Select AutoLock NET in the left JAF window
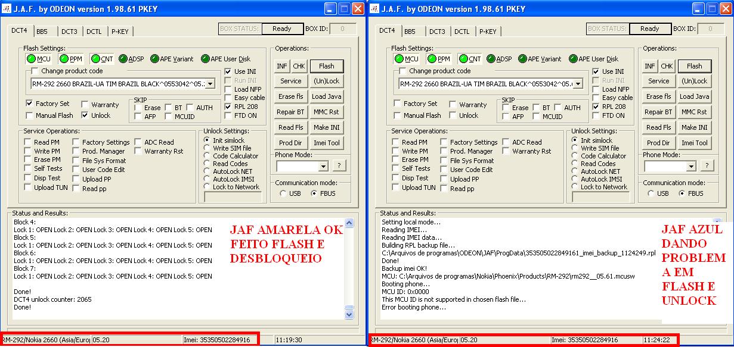 point(207,171)
